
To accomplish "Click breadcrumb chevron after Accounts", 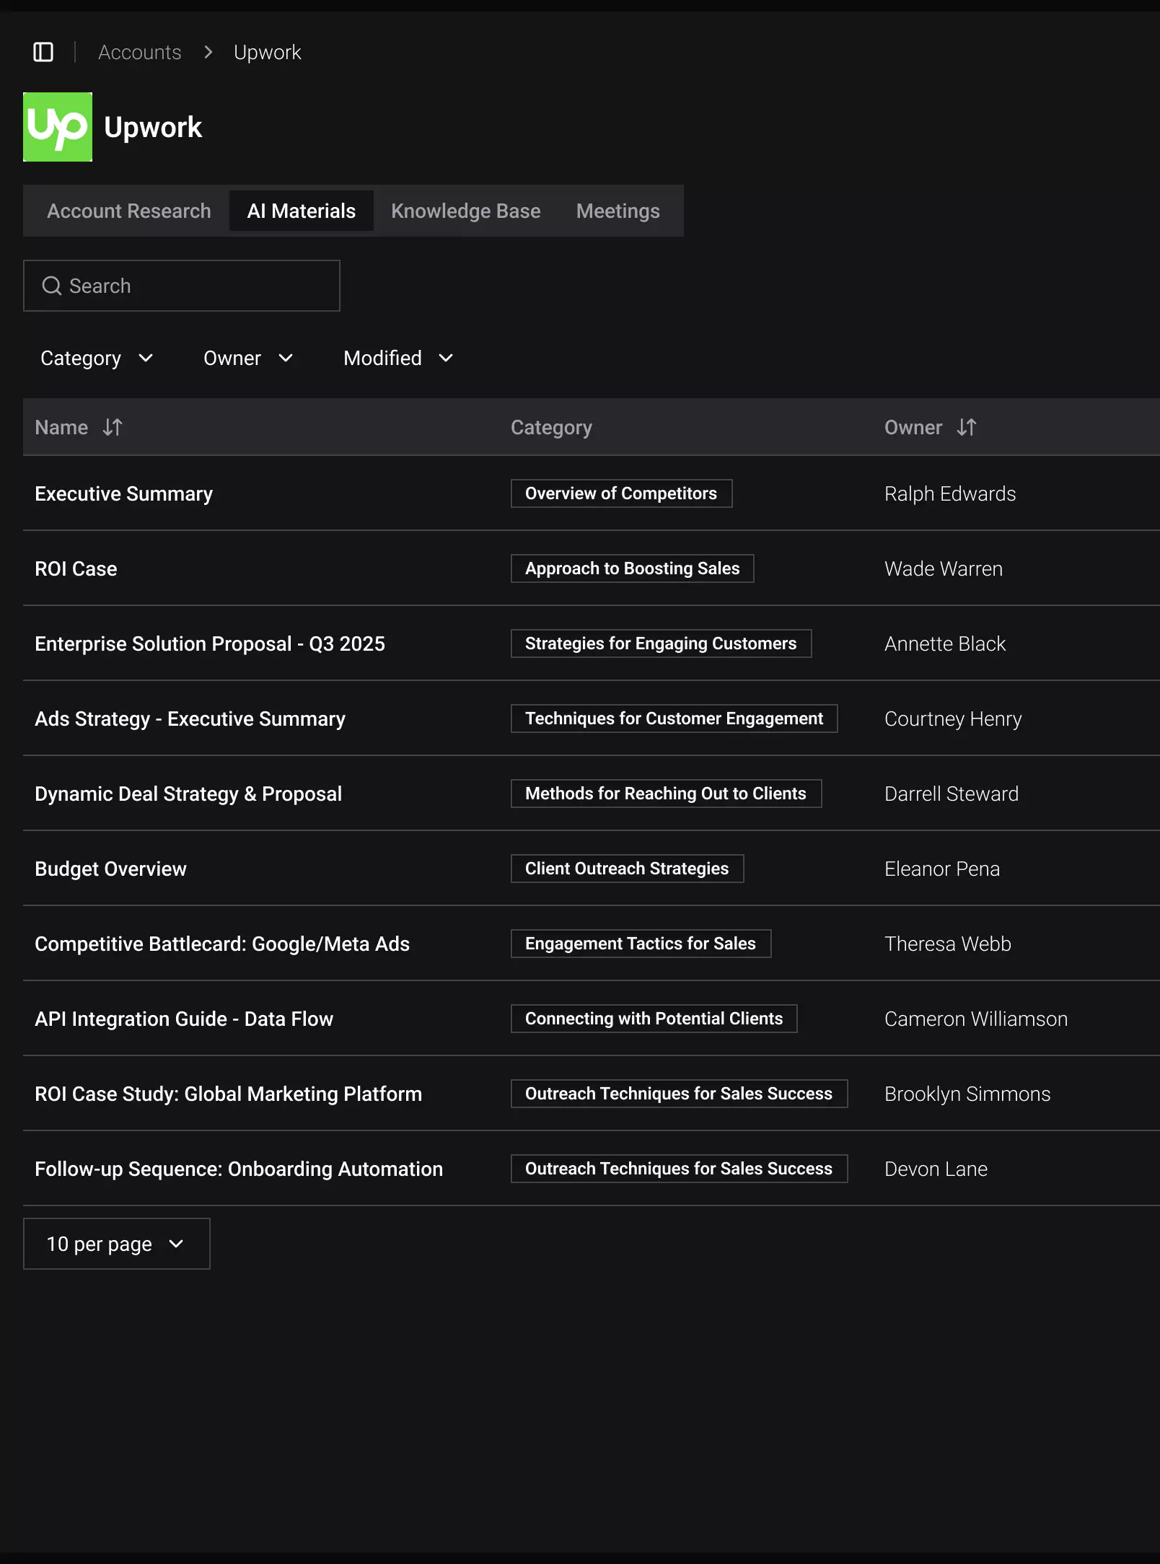I will tap(208, 52).
